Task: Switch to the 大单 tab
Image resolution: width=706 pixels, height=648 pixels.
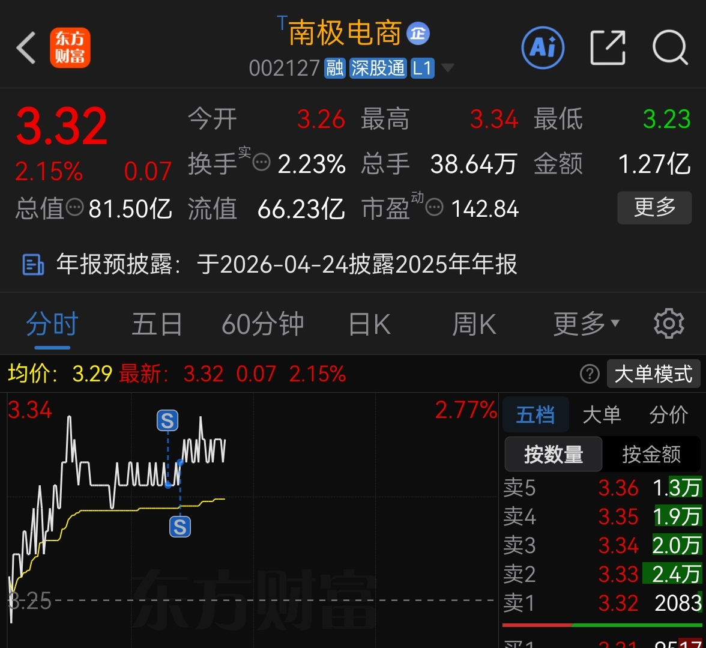Action: (602, 415)
